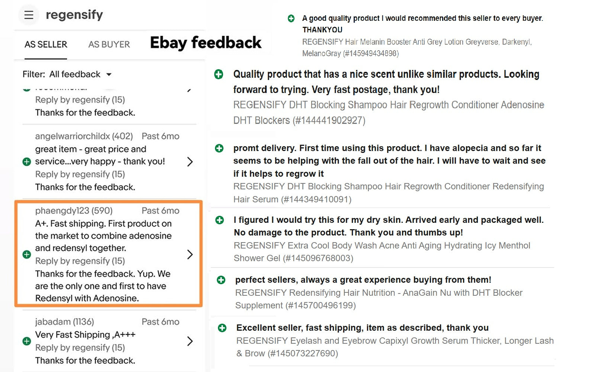
Task: Expand phaengdy123 feedback details chevron
Action: click(190, 254)
